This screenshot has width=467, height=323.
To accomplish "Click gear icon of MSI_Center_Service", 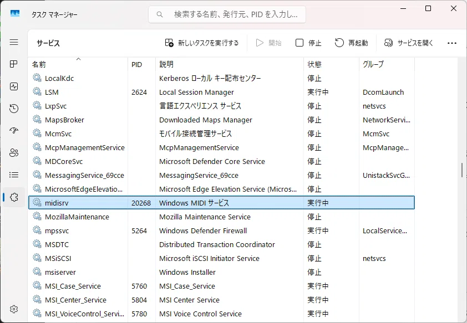I will point(37,299).
